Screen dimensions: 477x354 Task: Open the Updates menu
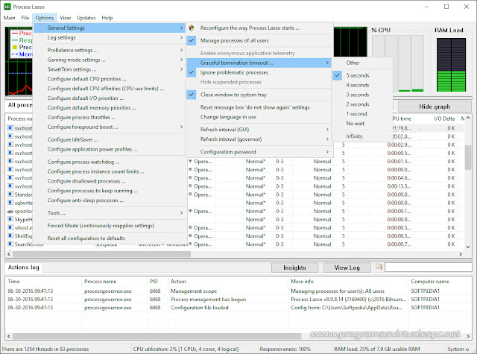pos(86,18)
